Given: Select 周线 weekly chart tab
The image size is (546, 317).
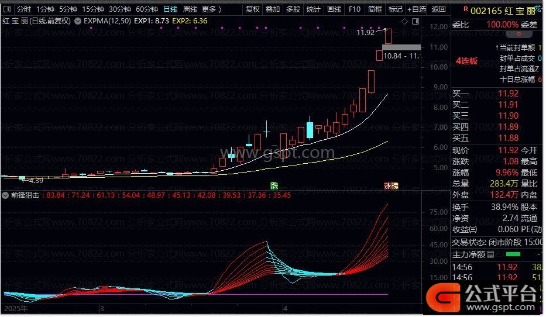Looking at the screenshot, I should 190,9.
